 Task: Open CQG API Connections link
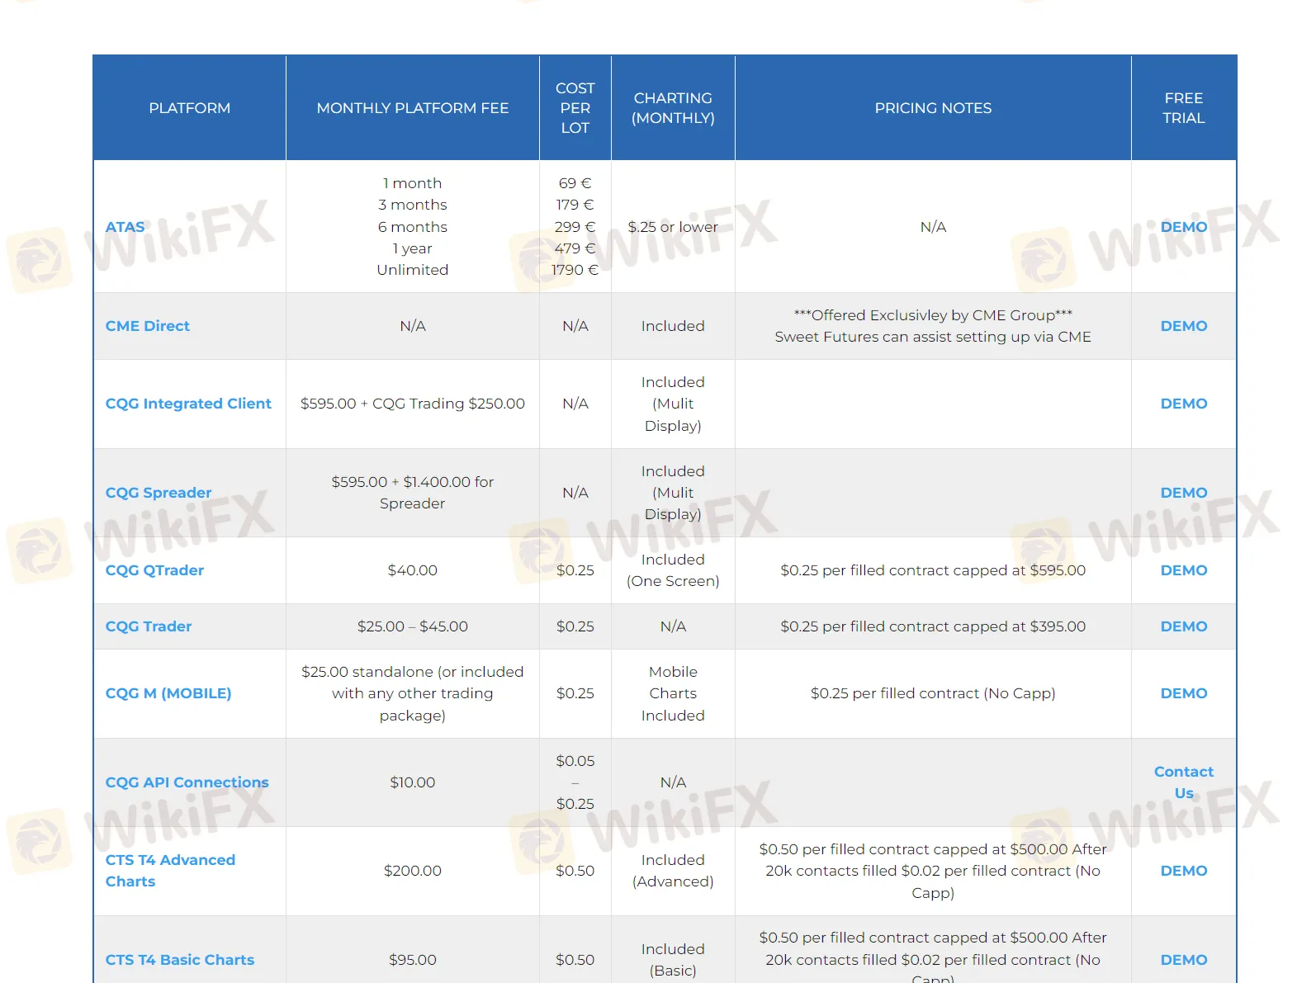click(187, 782)
